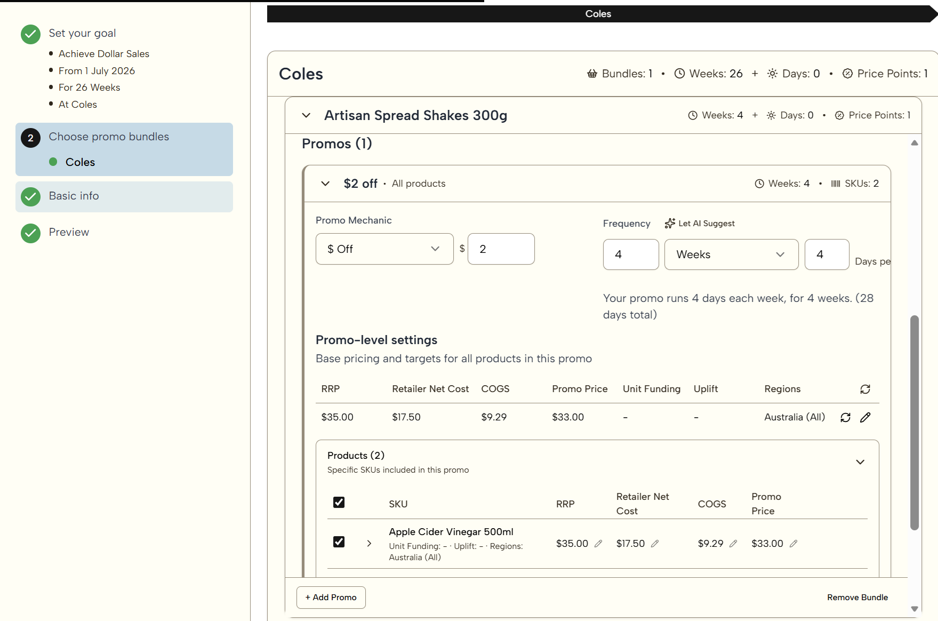Collapse the Artisan Spread Shakes 300g bundle

coord(306,115)
